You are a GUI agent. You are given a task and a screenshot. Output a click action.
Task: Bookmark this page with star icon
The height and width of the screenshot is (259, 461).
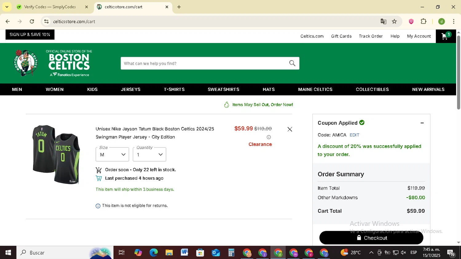394,22
